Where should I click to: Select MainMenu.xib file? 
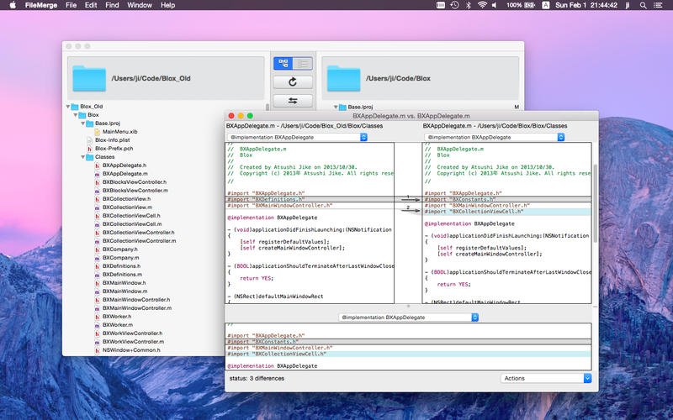[119, 132]
